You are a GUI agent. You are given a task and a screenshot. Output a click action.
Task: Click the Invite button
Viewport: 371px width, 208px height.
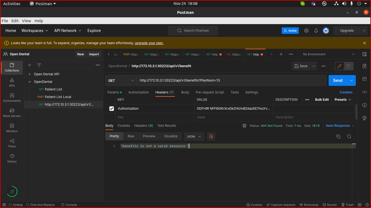click(x=290, y=31)
